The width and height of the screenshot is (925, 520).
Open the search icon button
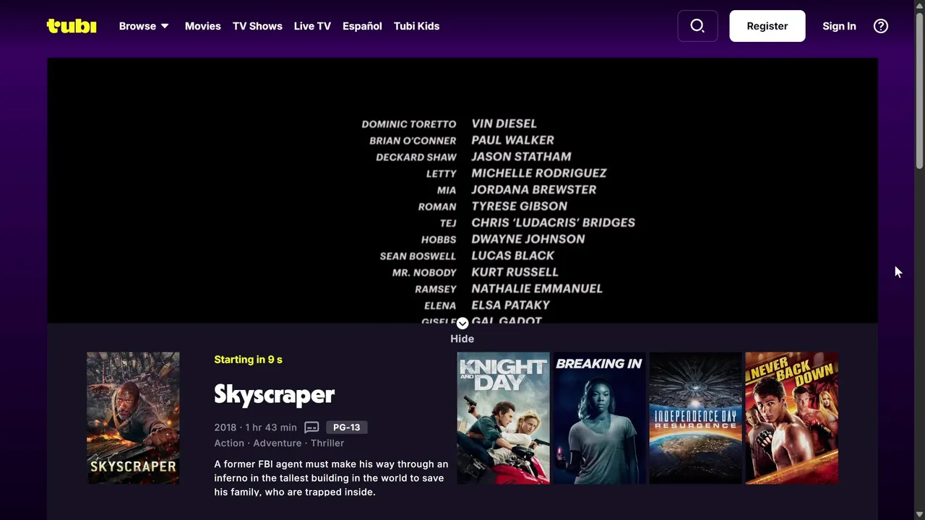pyautogui.click(x=697, y=26)
